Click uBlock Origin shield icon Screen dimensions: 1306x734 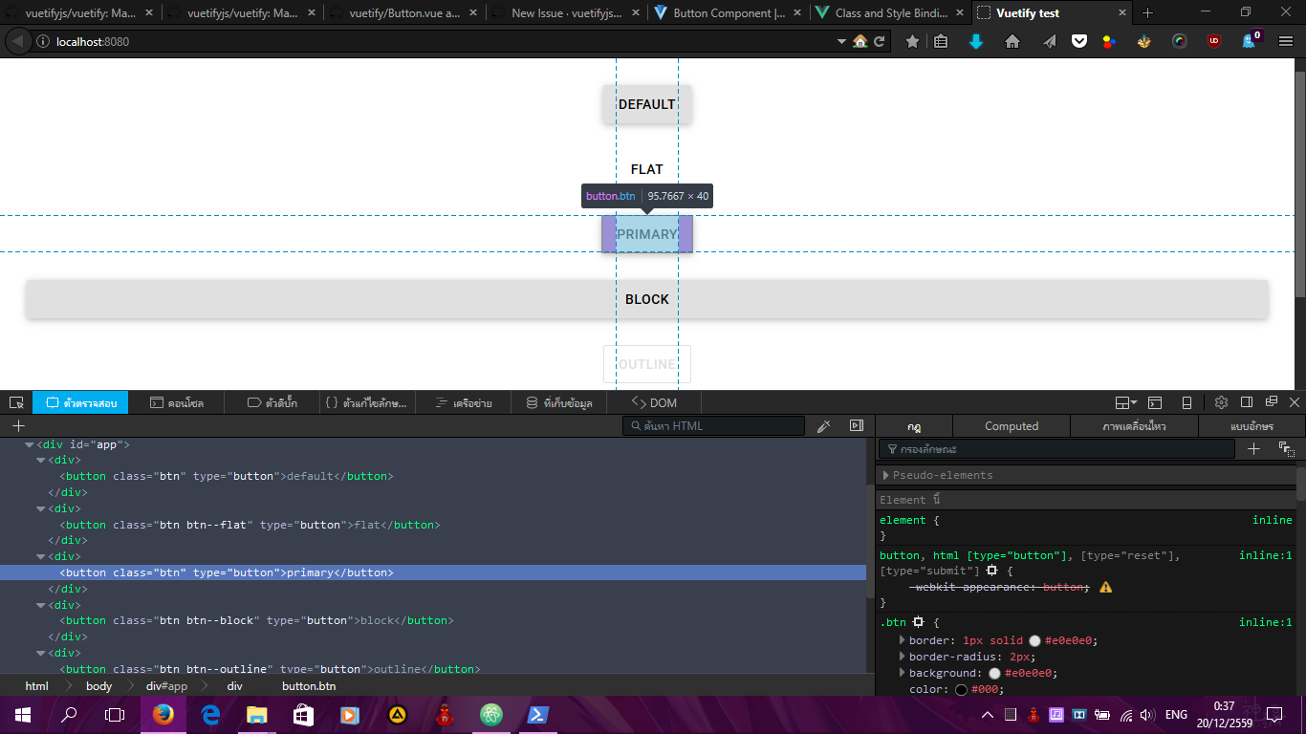1214,41
